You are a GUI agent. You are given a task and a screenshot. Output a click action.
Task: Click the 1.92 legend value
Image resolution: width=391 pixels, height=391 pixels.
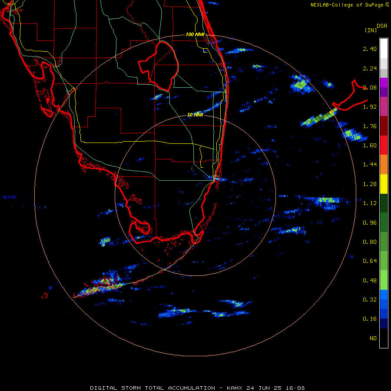tap(370, 107)
